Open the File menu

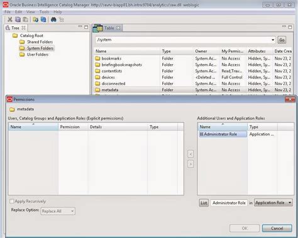pyautogui.click(x=8, y=12)
